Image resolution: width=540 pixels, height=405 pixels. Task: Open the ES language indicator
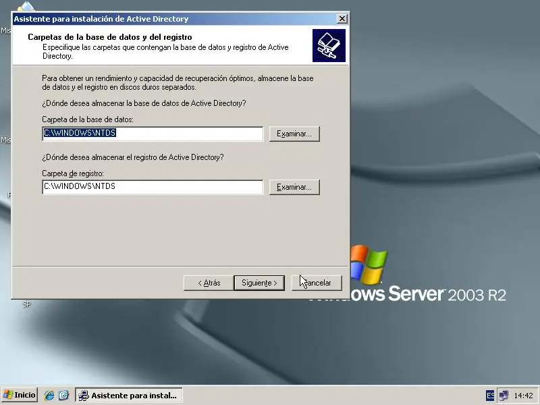pyautogui.click(x=490, y=396)
